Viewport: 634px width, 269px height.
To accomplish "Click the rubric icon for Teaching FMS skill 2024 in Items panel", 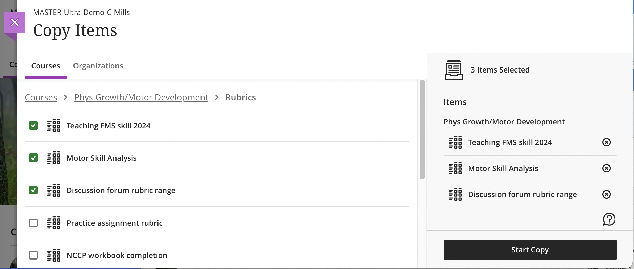I will pyautogui.click(x=455, y=142).
